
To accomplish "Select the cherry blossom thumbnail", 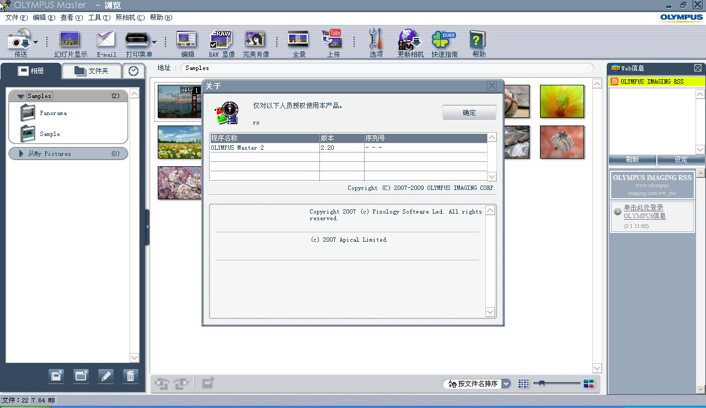I will pos(179,183).
